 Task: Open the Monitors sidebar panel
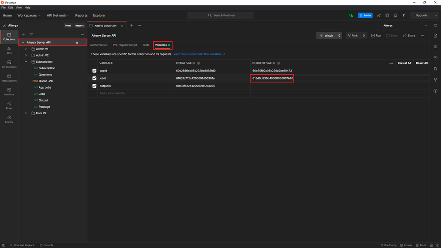click(x=9, y=92)
